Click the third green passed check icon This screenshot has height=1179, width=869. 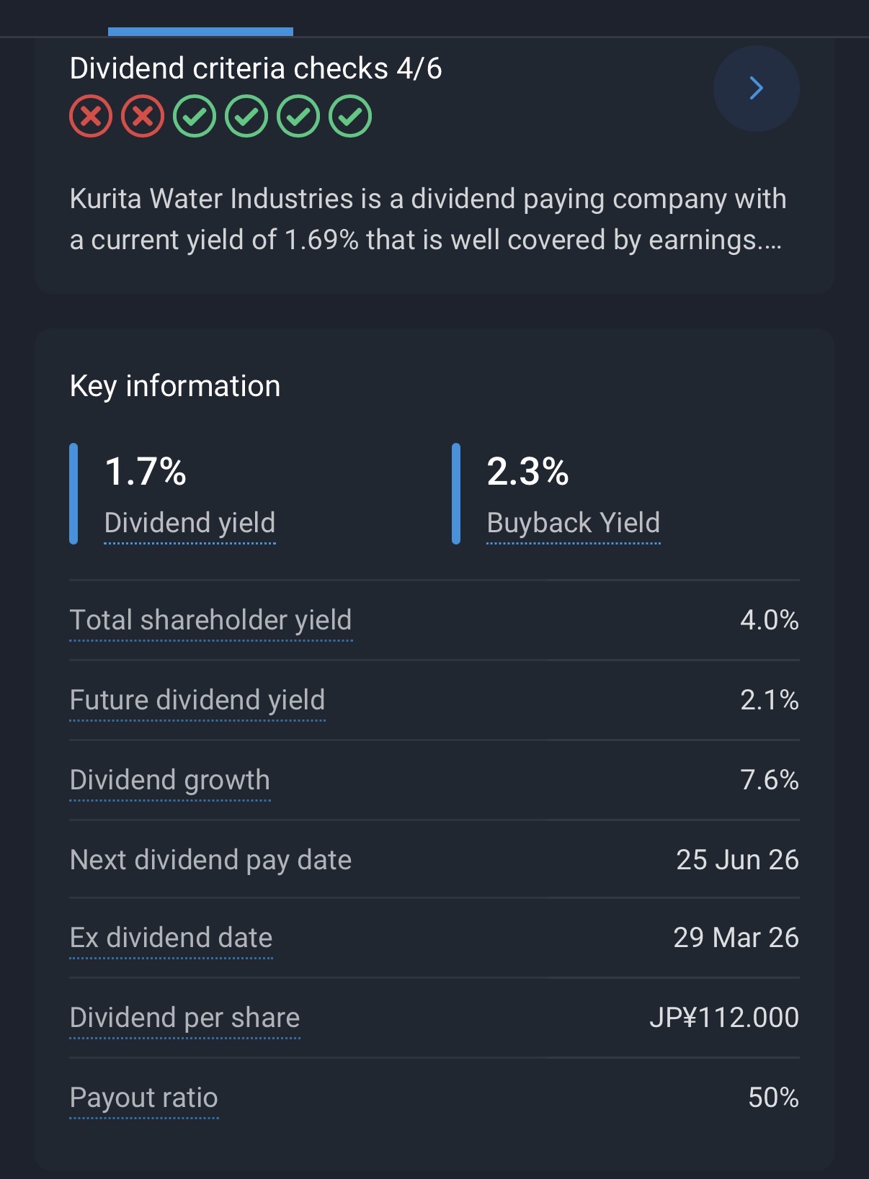[x=298, y=116]
